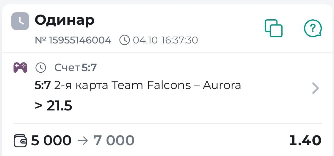Click the purple gamepad esports icon
Screen dimensions: 334x156
coord(20,68)
